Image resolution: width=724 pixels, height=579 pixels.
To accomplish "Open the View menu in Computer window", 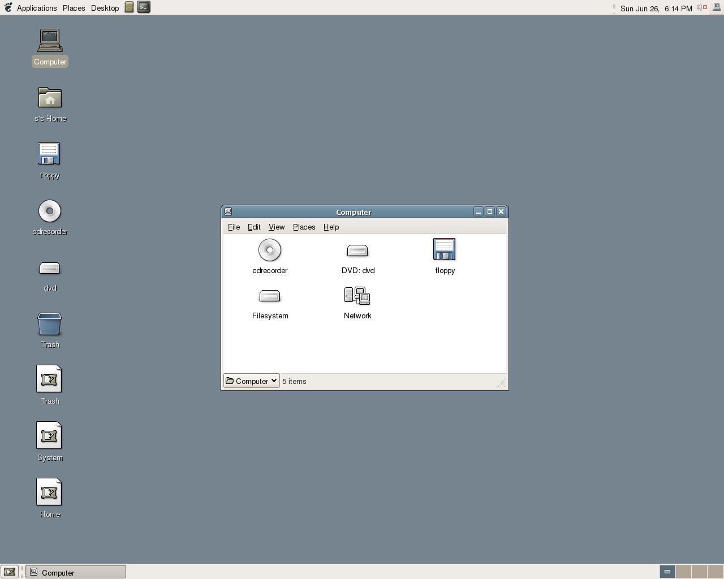I will 277,227.
